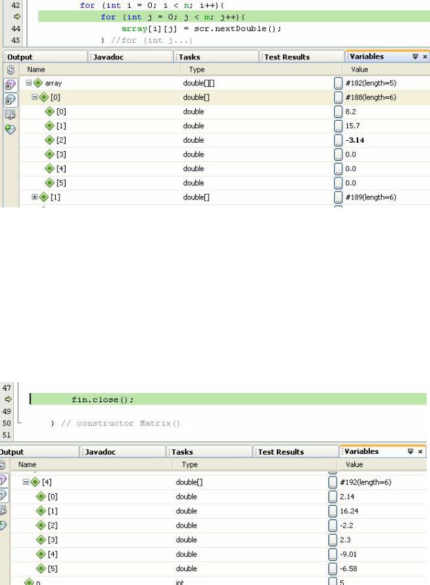Switch to the Javadoc tab below code line 51
The image size is (430, 585).
point(123,451)
